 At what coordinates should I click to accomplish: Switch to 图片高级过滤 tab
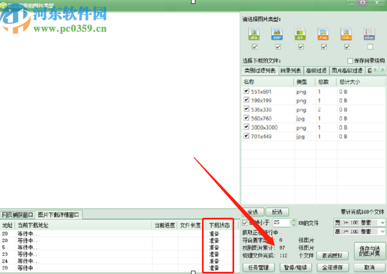tap(347, 70)
